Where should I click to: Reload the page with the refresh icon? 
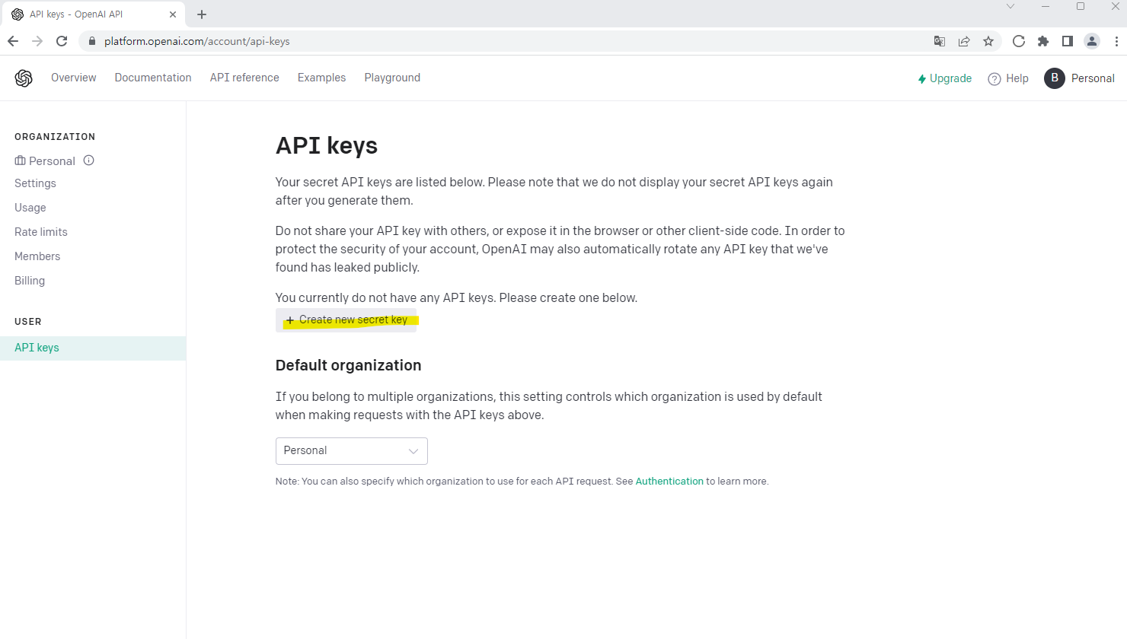click(x=62, y=41)
